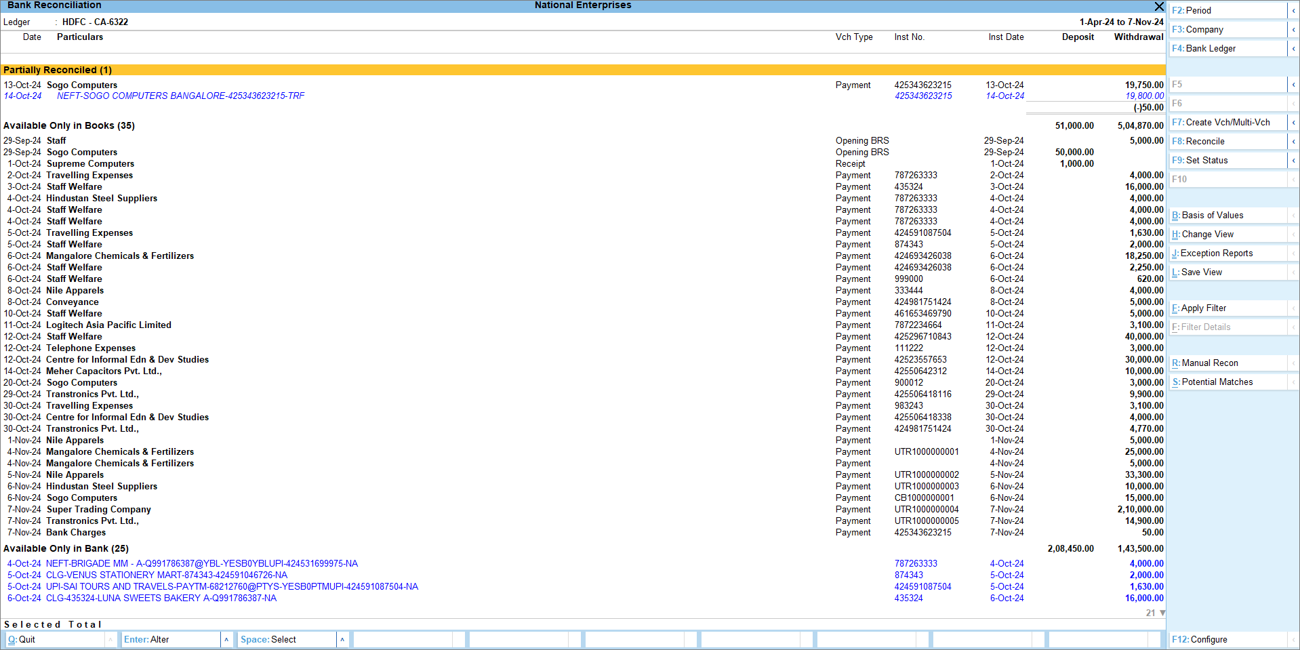This screenshot has height=650, width=1300.
Task: Click Enter: Alter in the bottom bar
Action: click(171, 639)
